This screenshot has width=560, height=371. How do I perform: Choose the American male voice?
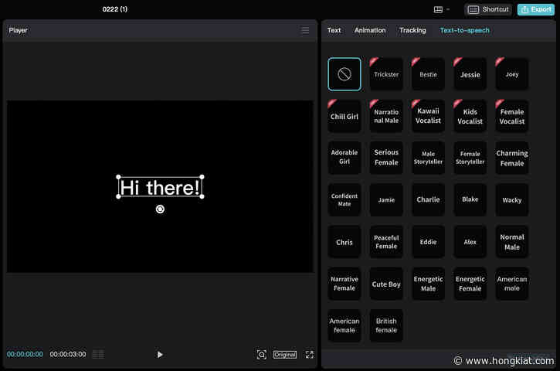(x=512, y=284)
